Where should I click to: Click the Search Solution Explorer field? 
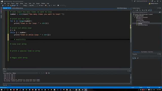[146, 12]
